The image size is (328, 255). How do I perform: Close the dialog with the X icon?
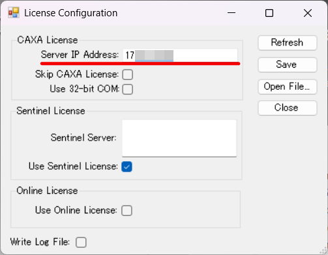point(308,13)
